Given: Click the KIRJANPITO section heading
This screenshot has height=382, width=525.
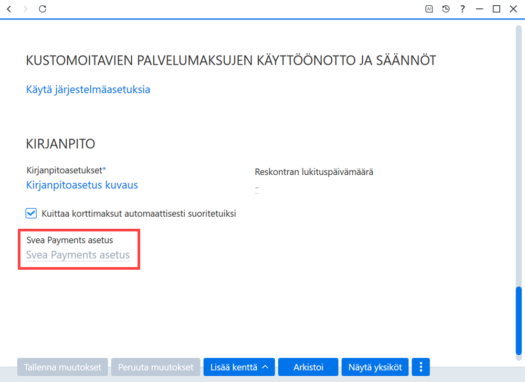Looking at the screenshot, I should tap(60, 144).
